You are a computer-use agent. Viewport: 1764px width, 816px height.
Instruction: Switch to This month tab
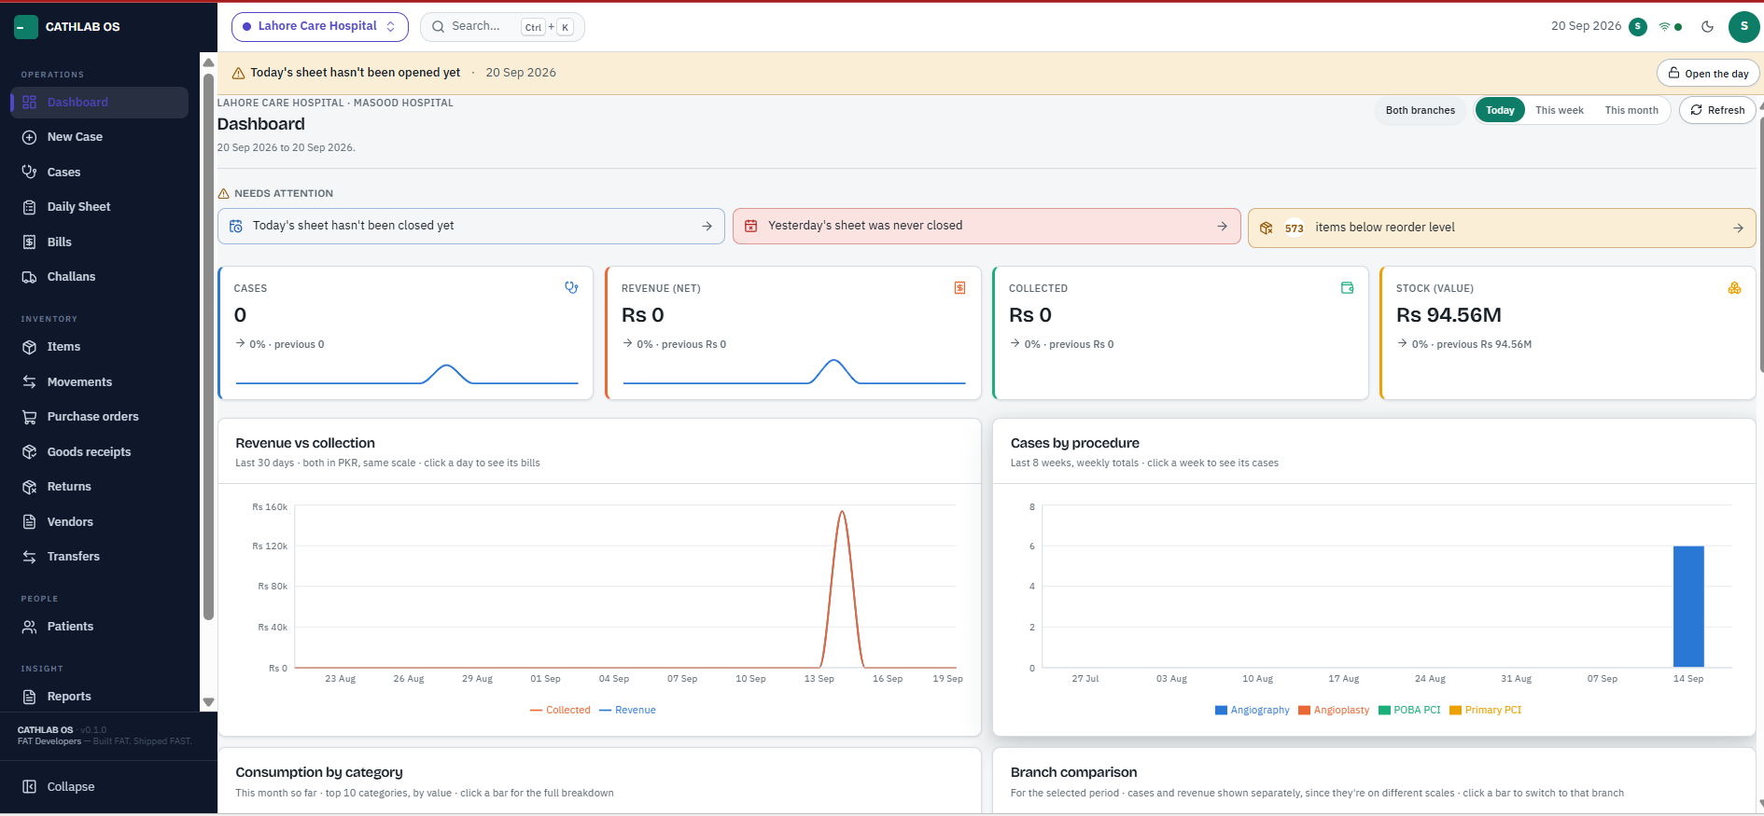(1631, 110)
